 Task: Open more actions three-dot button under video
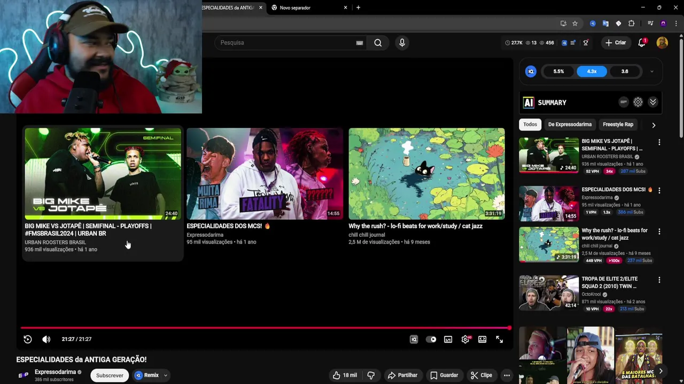pos(507,375)
